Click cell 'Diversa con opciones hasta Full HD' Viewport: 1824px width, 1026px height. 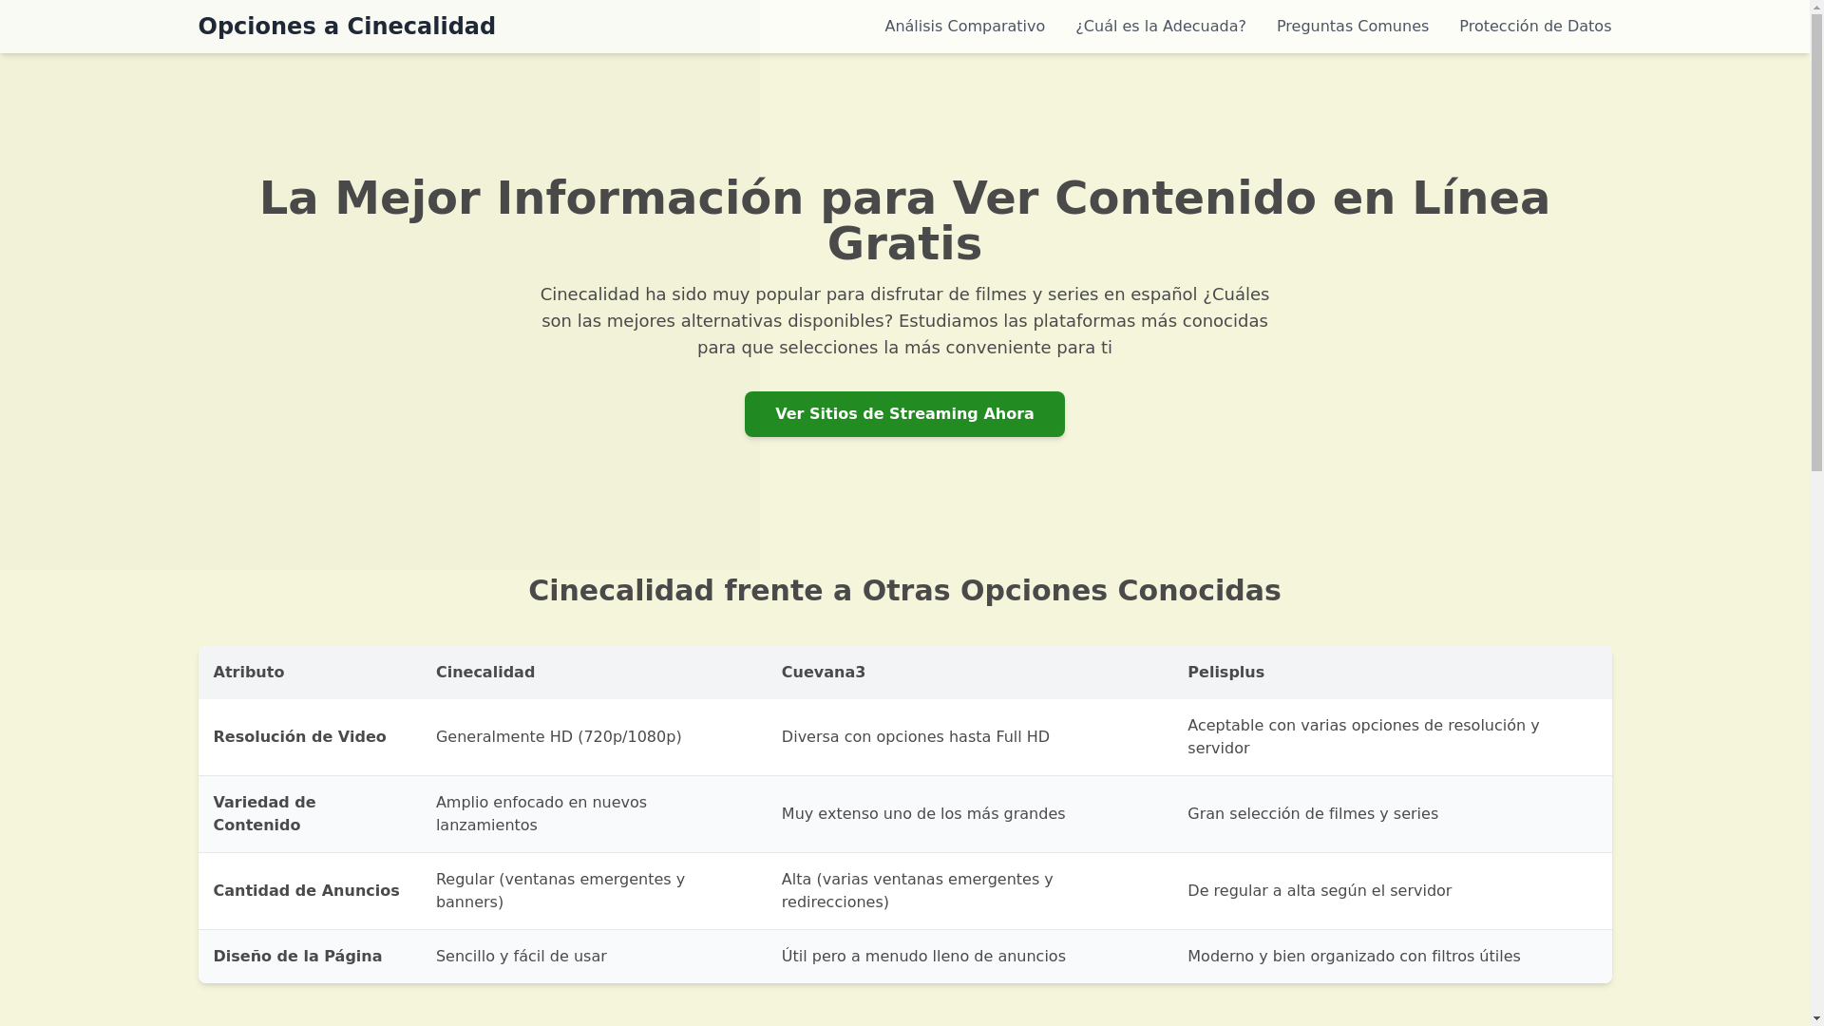969,737
